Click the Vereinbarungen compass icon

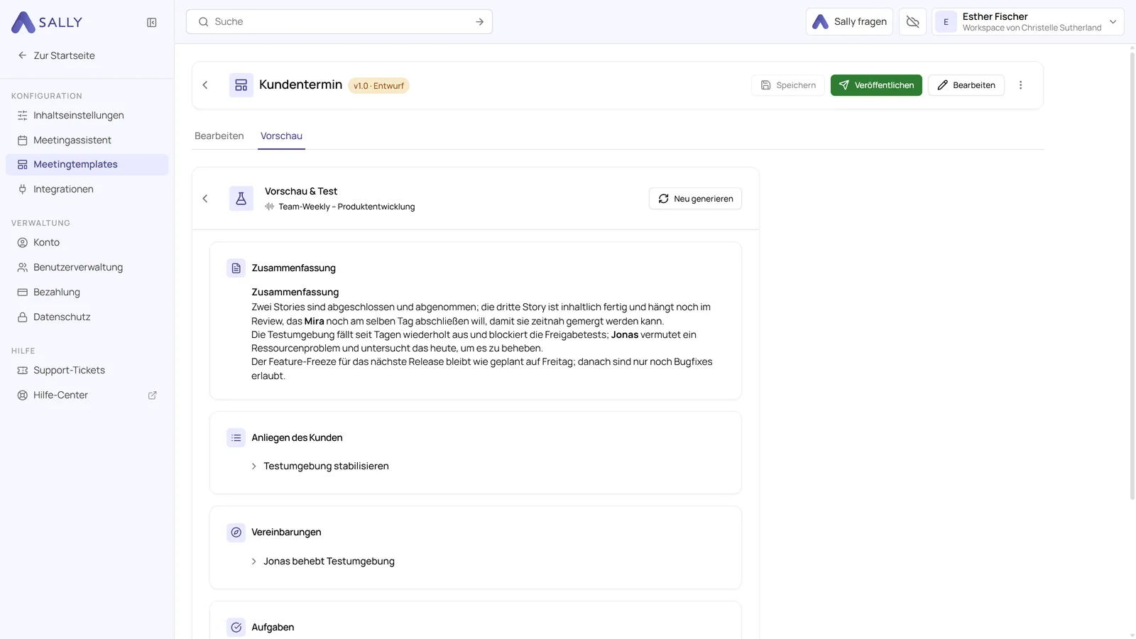click(236, 532)
